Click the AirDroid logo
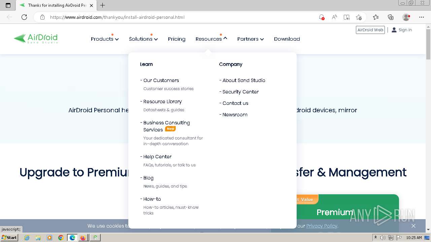The height and width of the screenshot is (242, 431). click(36, 39)
